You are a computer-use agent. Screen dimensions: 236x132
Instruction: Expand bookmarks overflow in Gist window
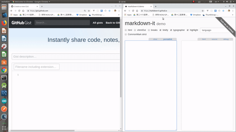(119, 15)
